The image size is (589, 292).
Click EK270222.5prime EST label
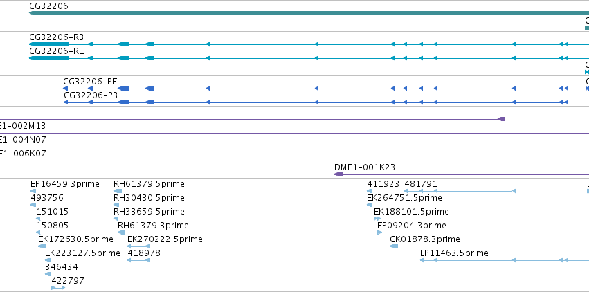point(165,239)
